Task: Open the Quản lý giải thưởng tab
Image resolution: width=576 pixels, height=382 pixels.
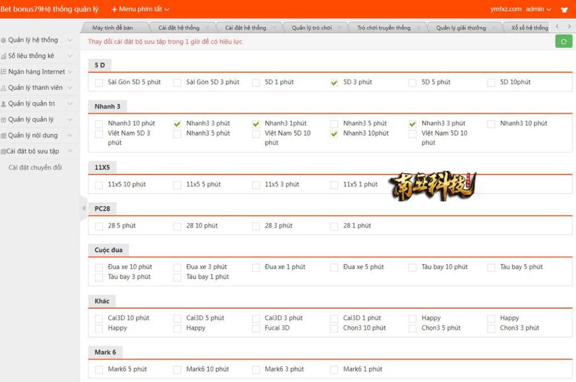Action: pos(461,28)
